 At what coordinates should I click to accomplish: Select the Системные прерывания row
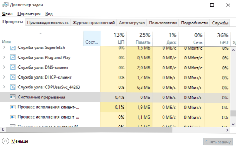coord(115,97)
